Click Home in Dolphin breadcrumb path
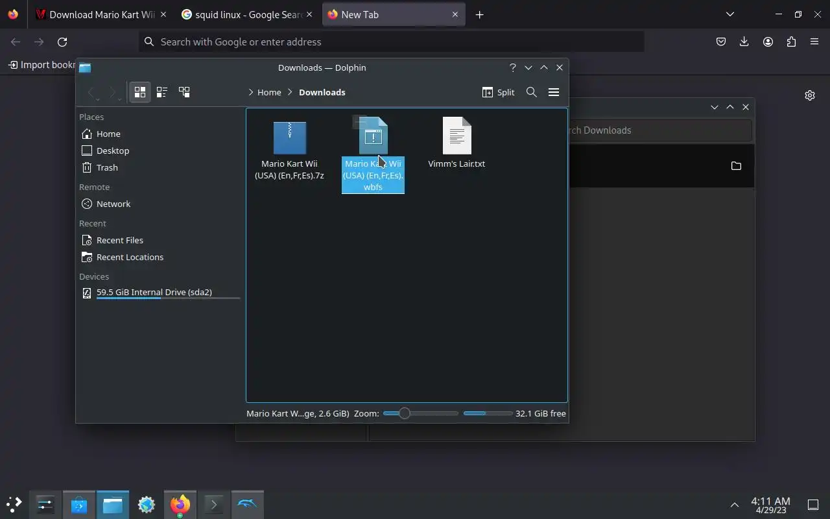This screenshot has height=519, width=830. (269, 92)
